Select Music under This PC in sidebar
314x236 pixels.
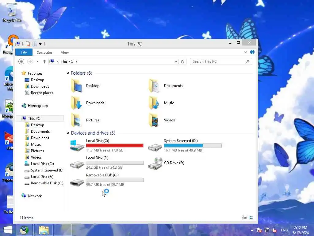[x=36, y=144]
